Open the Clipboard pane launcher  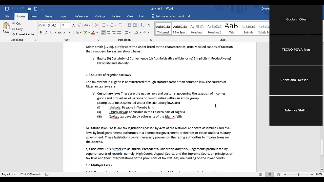tap(35, 40)
